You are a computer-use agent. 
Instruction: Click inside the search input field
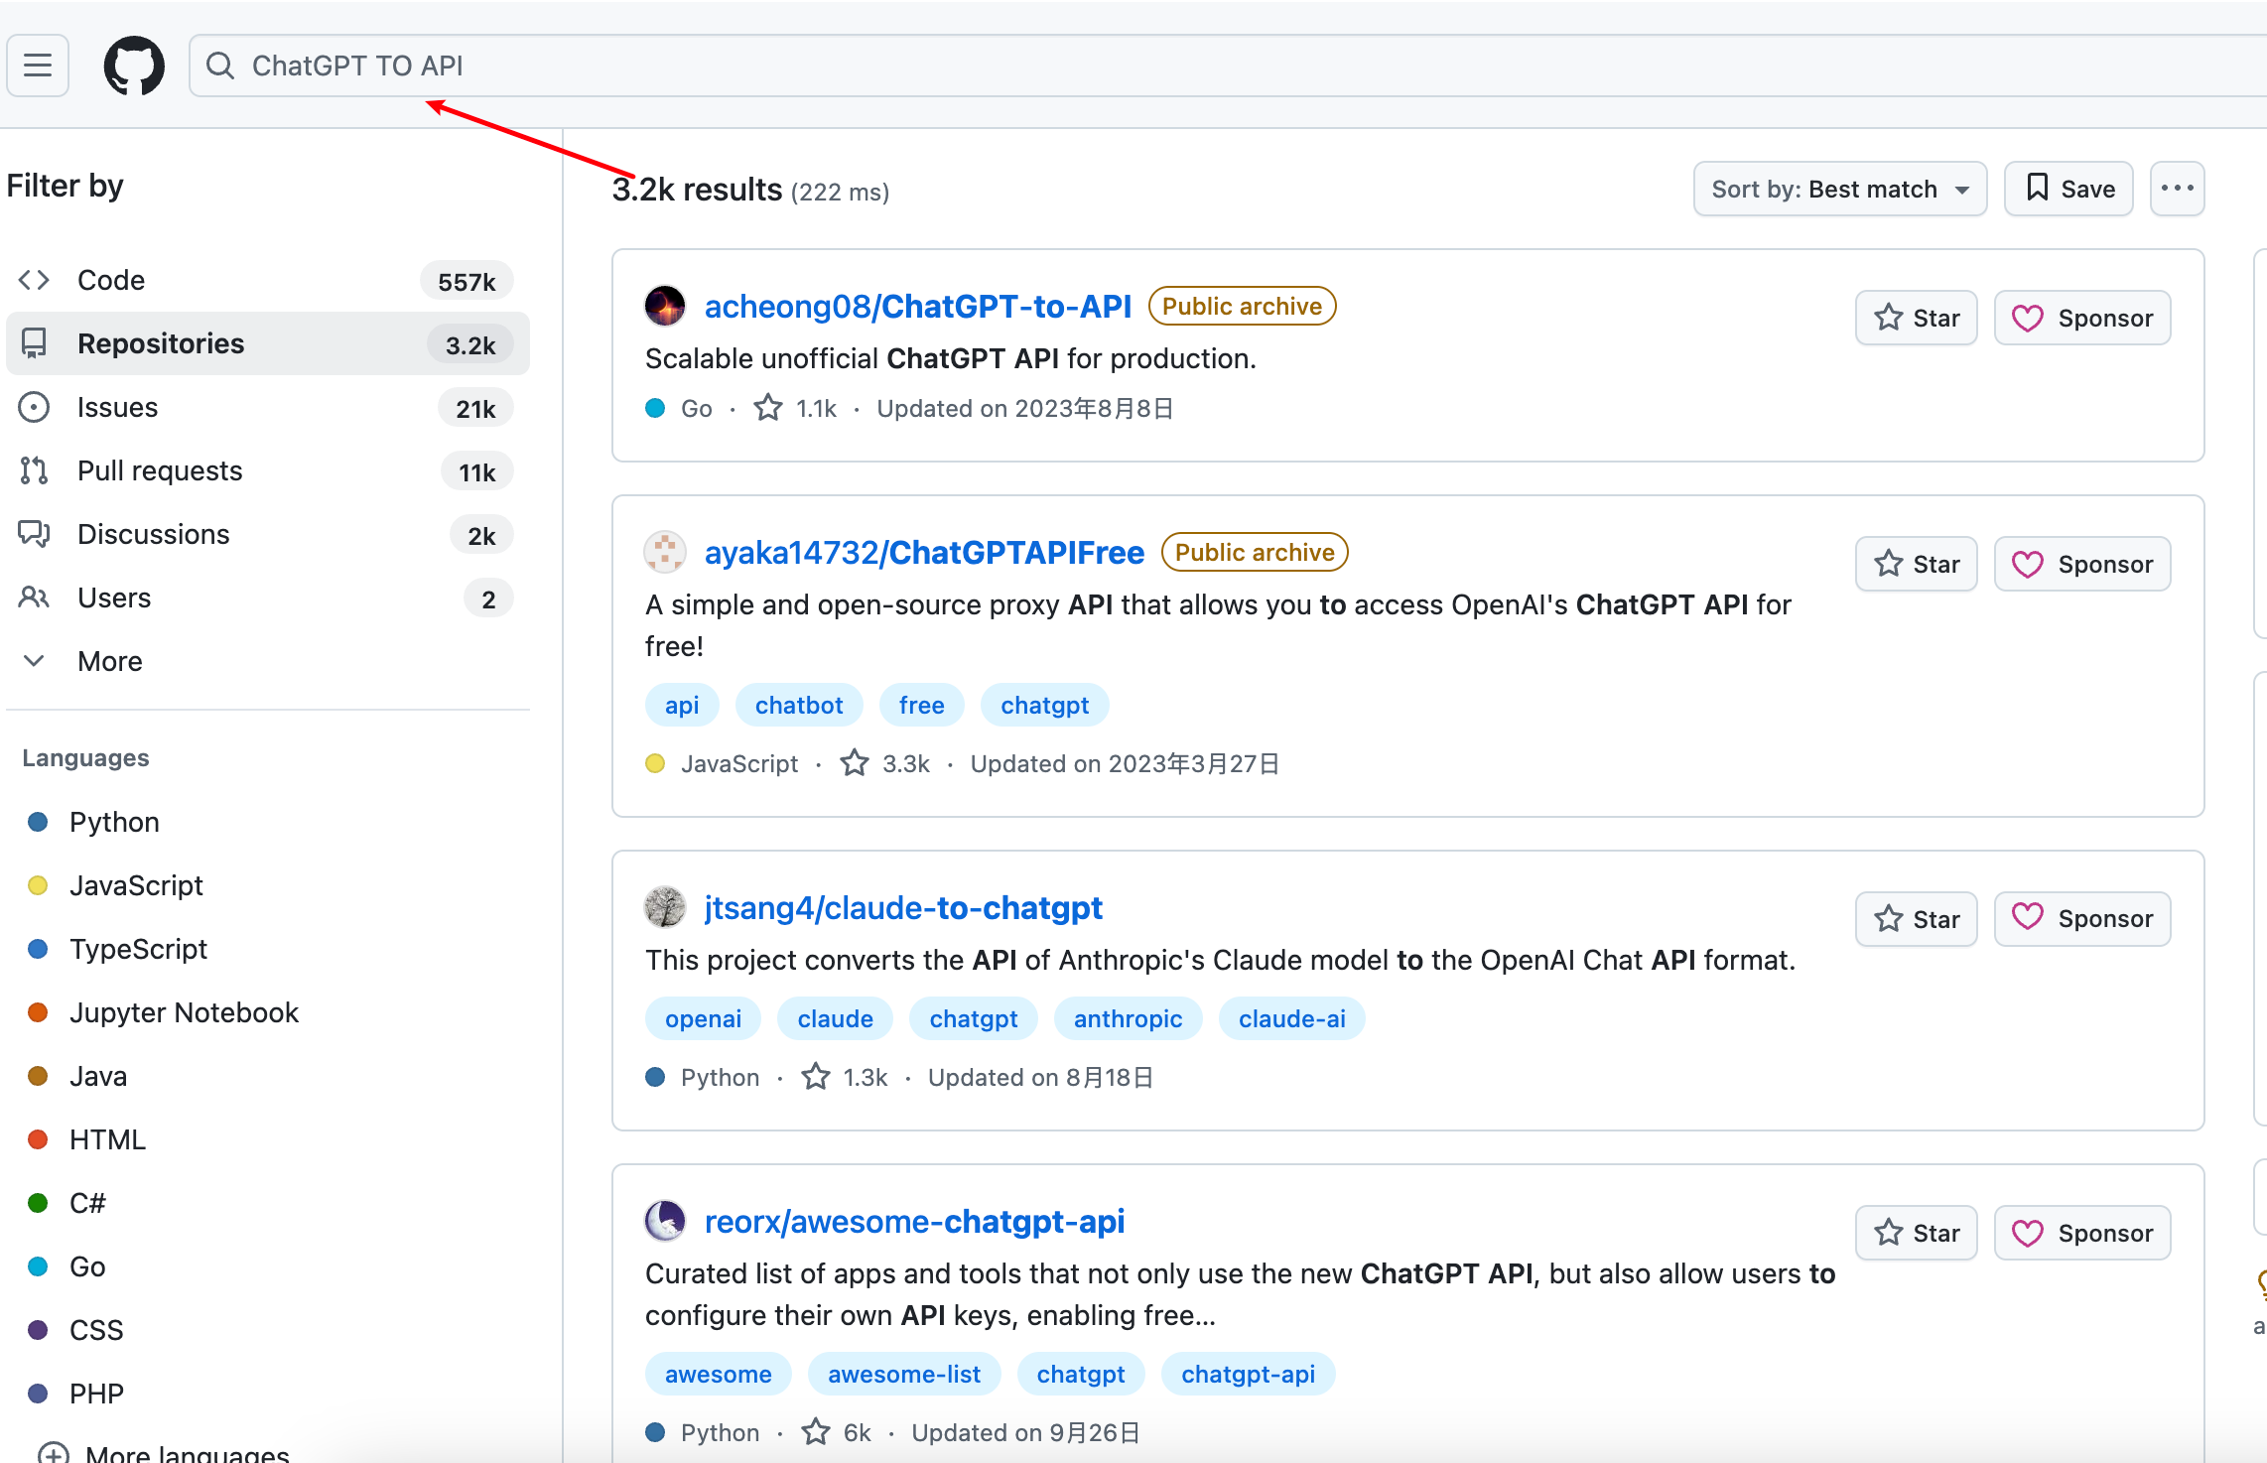[695, 65]
